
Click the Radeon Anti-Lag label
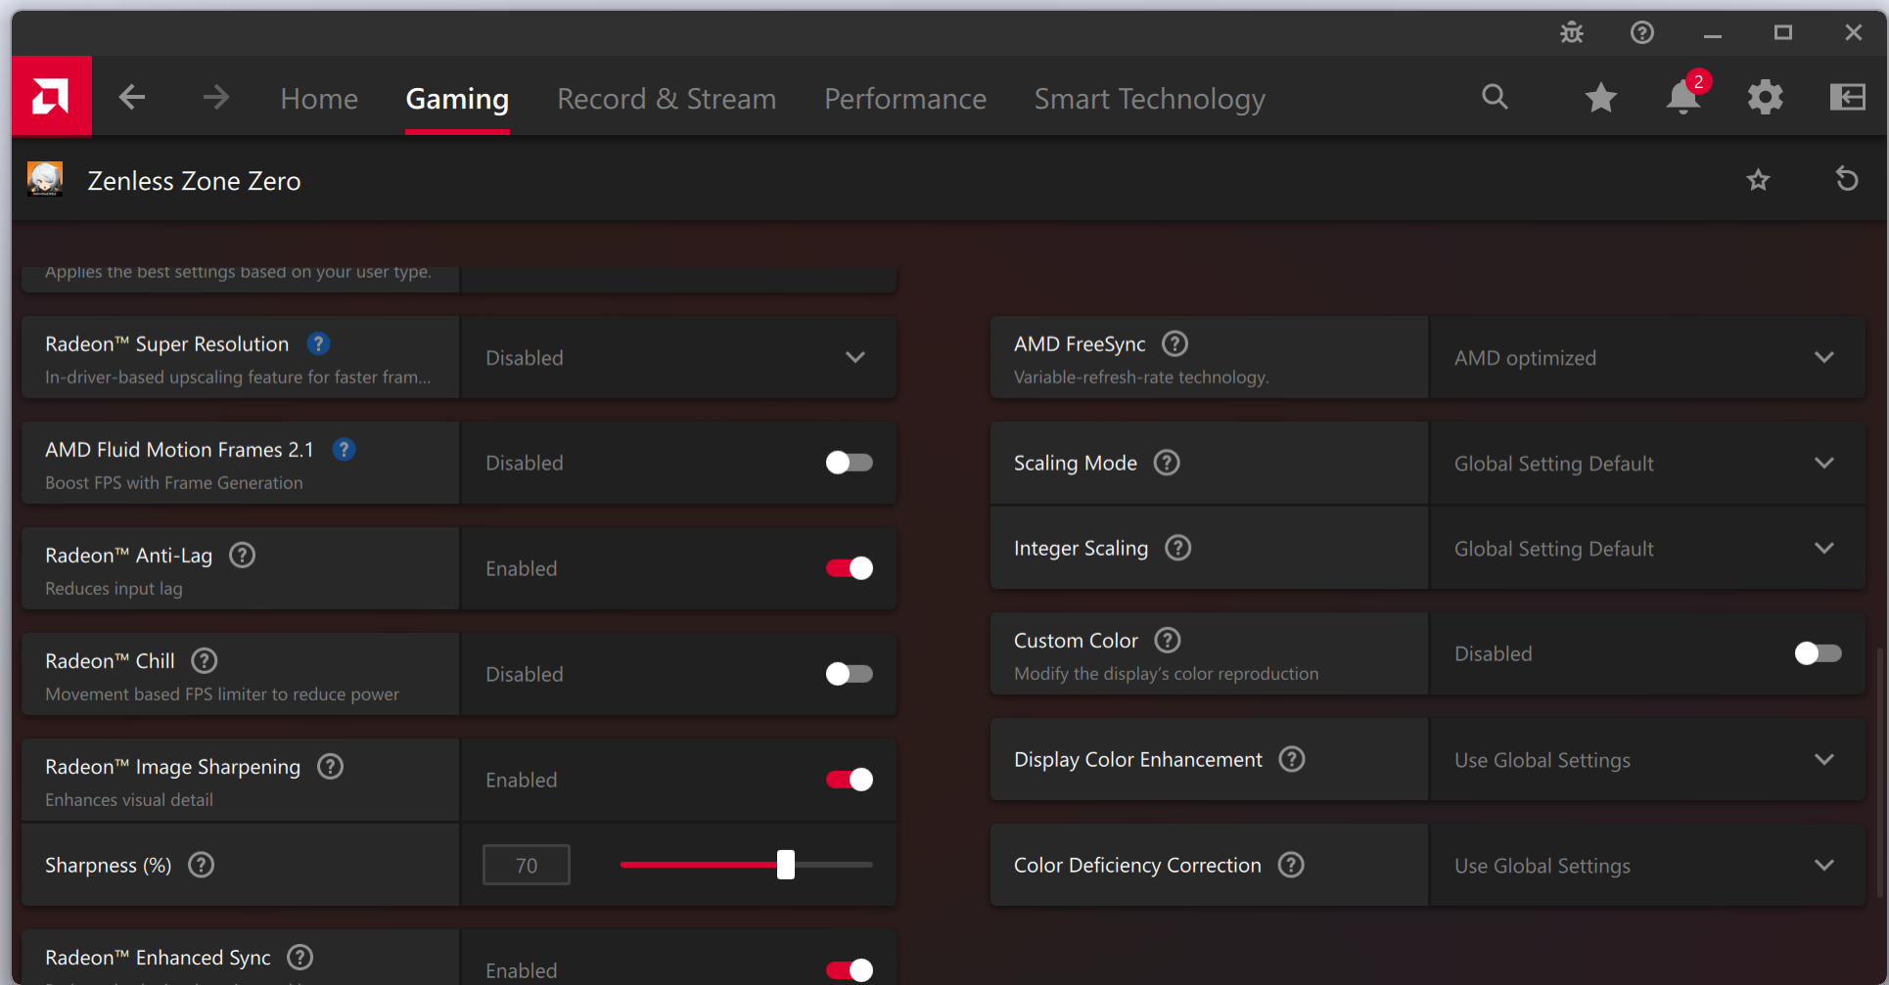[x=128, y=556]
